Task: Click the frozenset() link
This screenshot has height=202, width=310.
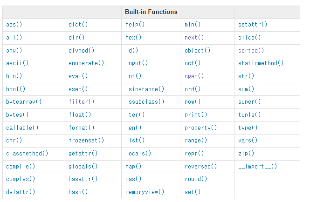Action: [86, 140]
